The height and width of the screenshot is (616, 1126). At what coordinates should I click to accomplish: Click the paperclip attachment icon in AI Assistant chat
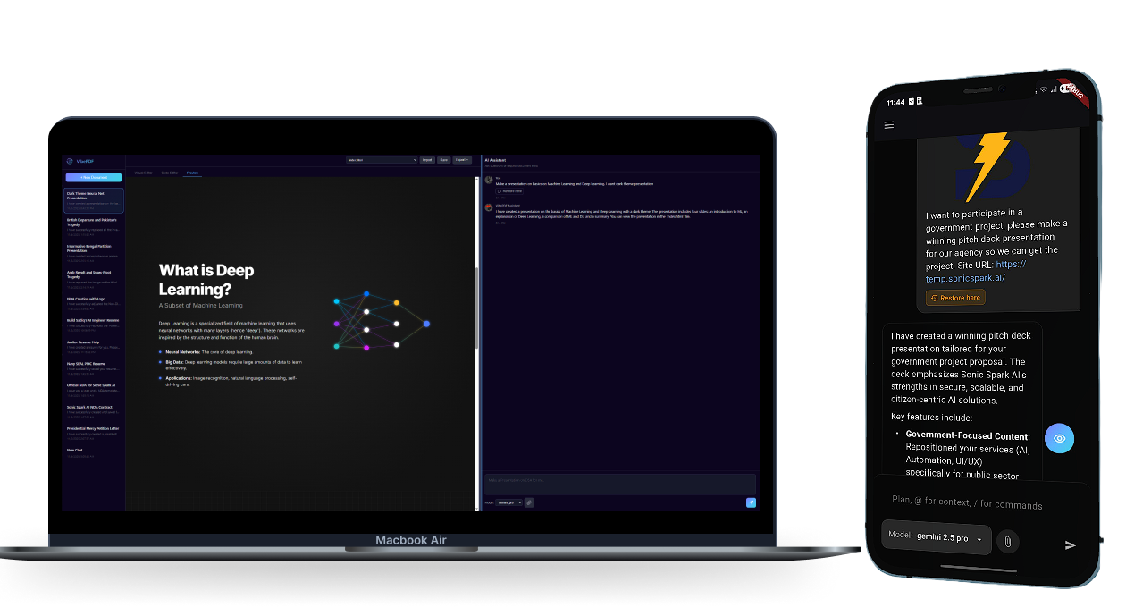click(527, 502)
